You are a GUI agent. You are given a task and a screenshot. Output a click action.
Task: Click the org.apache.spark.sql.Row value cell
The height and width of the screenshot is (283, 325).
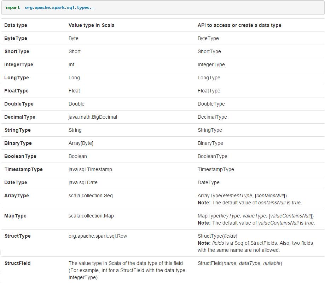coord(98,236)
